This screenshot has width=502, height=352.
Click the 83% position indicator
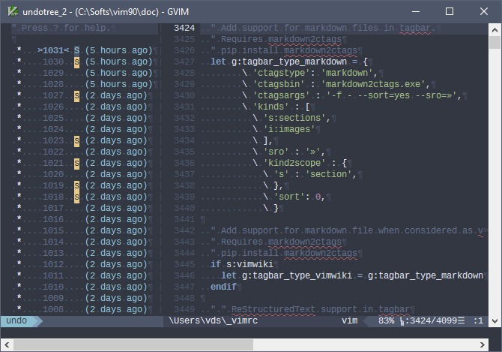tap(386, 320)
